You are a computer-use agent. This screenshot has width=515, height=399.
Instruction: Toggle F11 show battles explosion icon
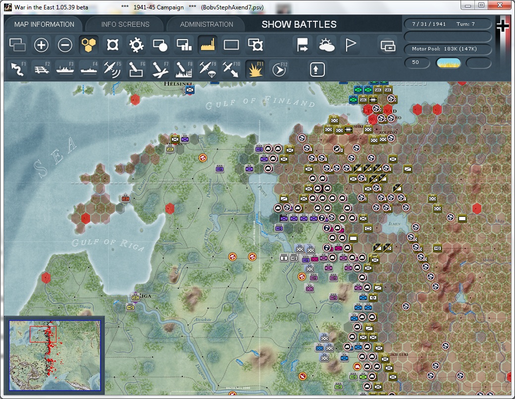[255, 69]
